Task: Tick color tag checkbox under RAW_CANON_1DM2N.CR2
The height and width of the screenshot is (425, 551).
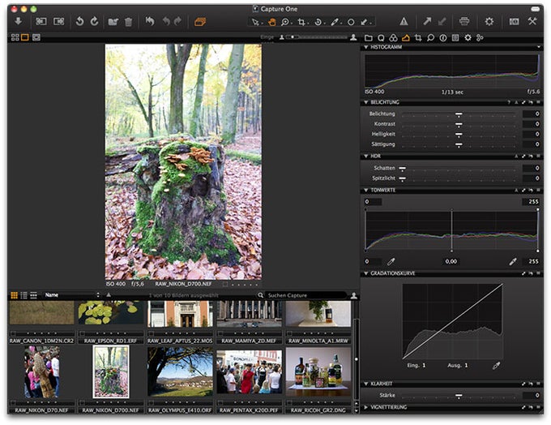Action: pyautogui.click(x=13, y=333)
